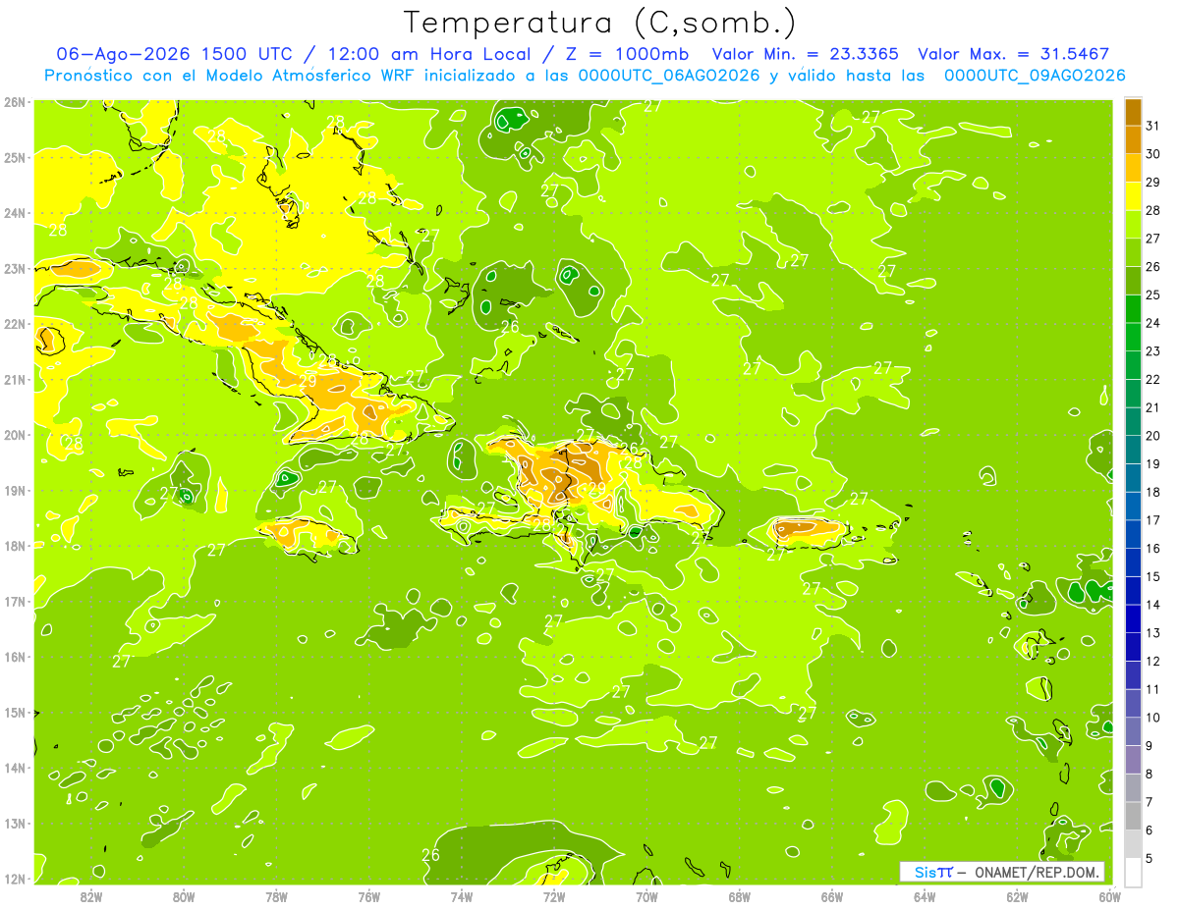The width and height of the screenshot is (1179, 910).
Task: Click the '80W' longitude axis label
Action: point(184,896)
